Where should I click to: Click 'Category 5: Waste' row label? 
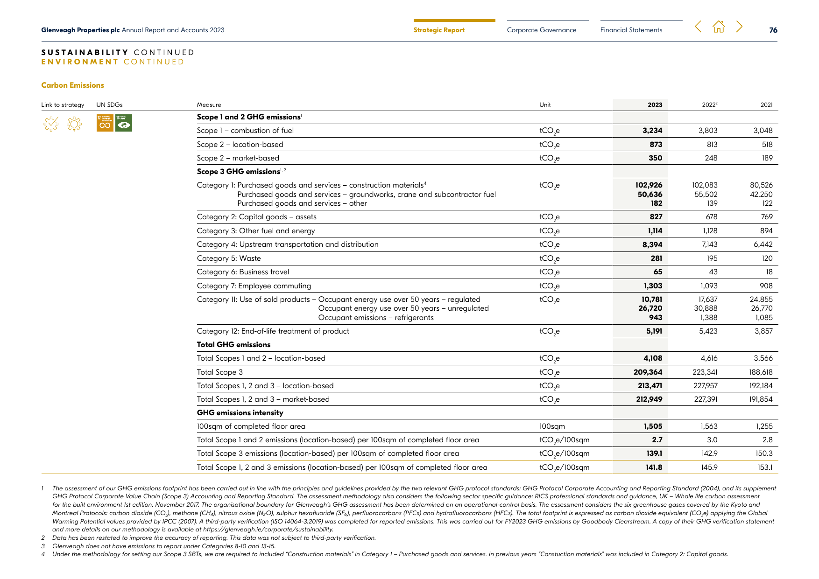point(229,258)
